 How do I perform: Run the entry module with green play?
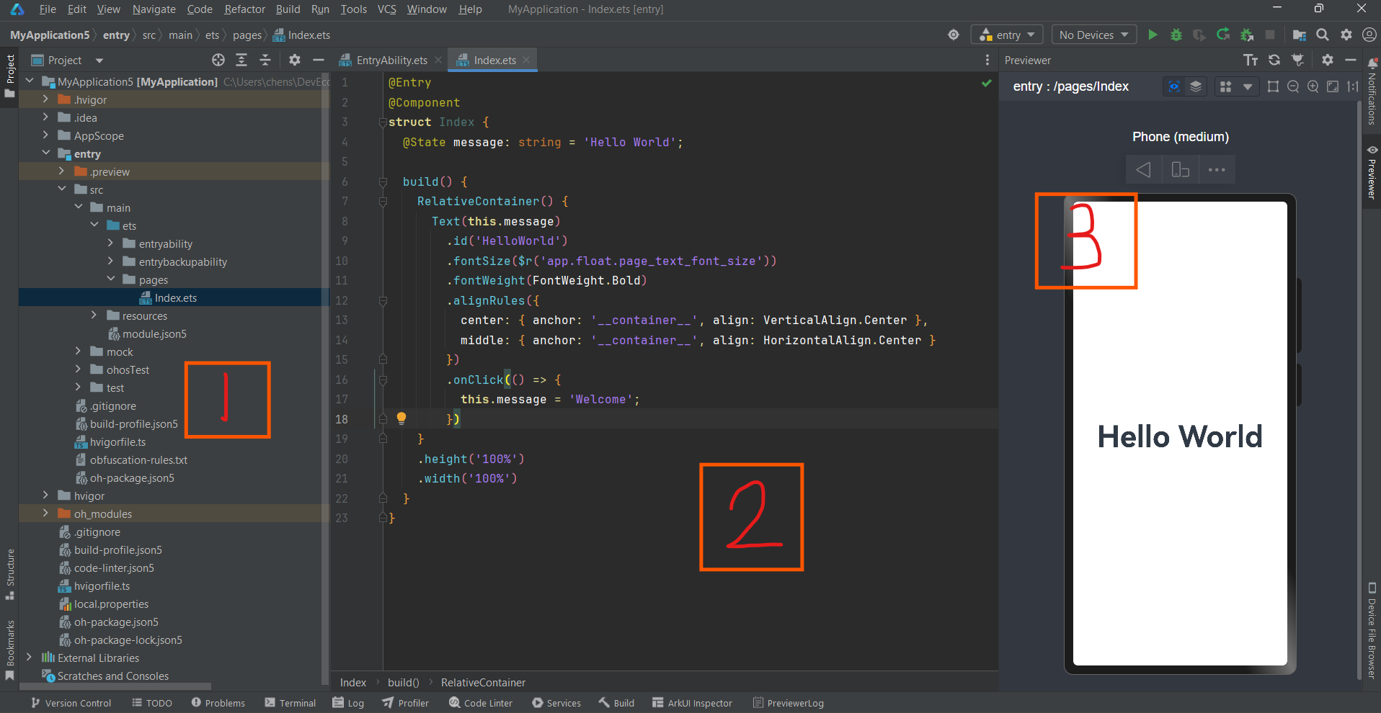[x=1153, y=35]
